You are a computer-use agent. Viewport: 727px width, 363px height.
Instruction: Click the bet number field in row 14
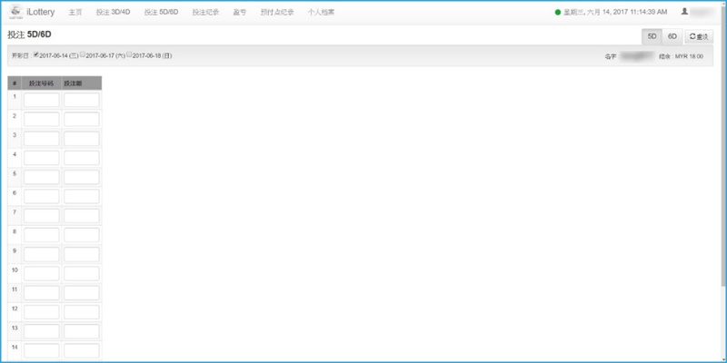click(42, 350)
